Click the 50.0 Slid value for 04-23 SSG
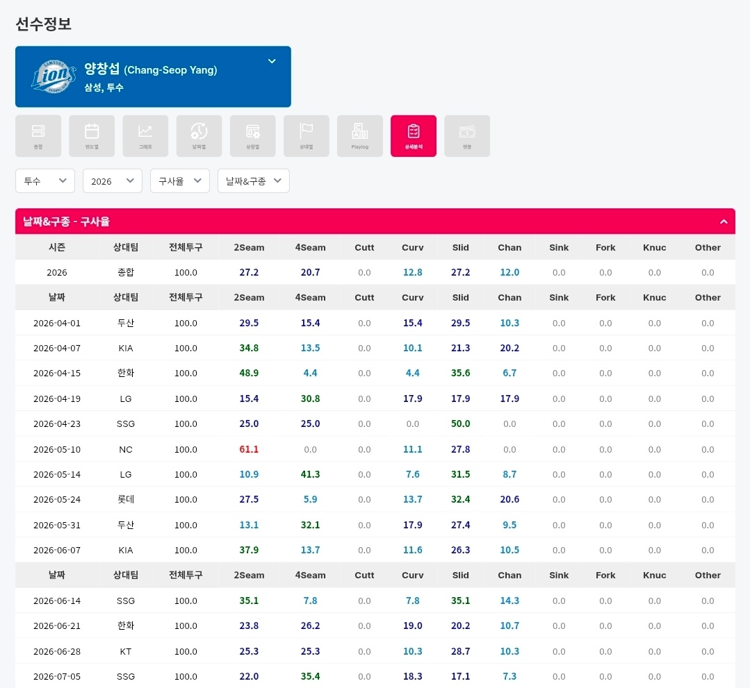This screenshot has height=688, width=750. (461, 423)
